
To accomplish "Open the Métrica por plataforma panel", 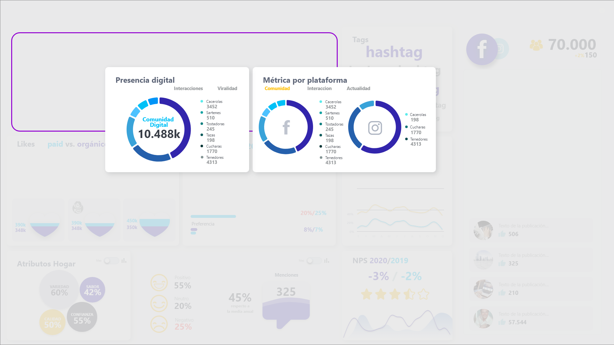I will pos(305,80).
